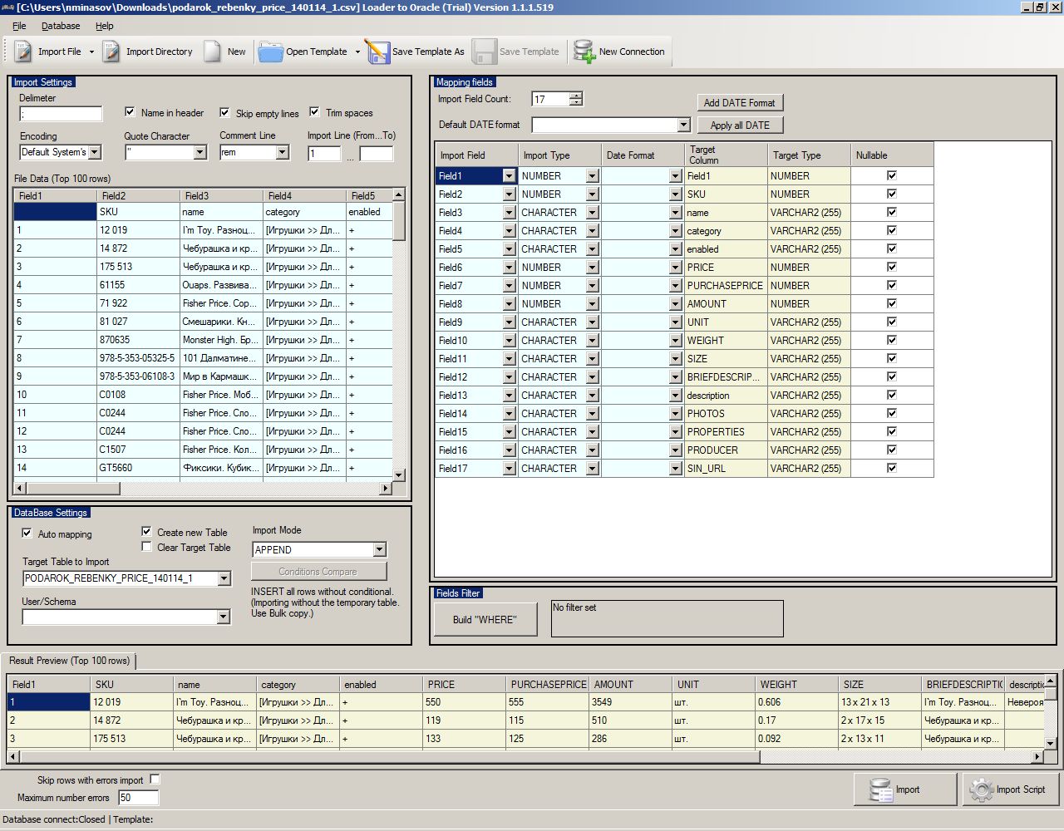Click the Import File toolbar icon
1064x831 pixels.
click(23, 52)
